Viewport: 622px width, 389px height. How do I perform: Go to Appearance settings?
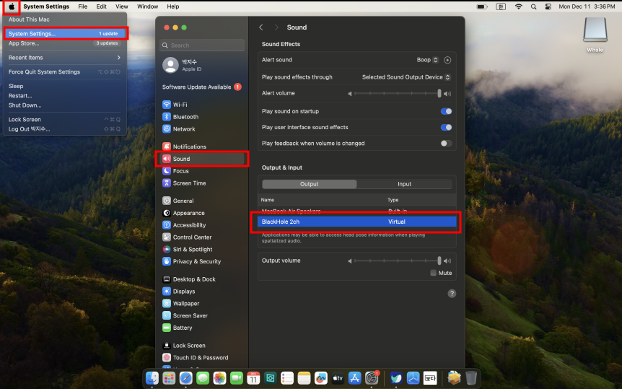(x=184, y=213)
